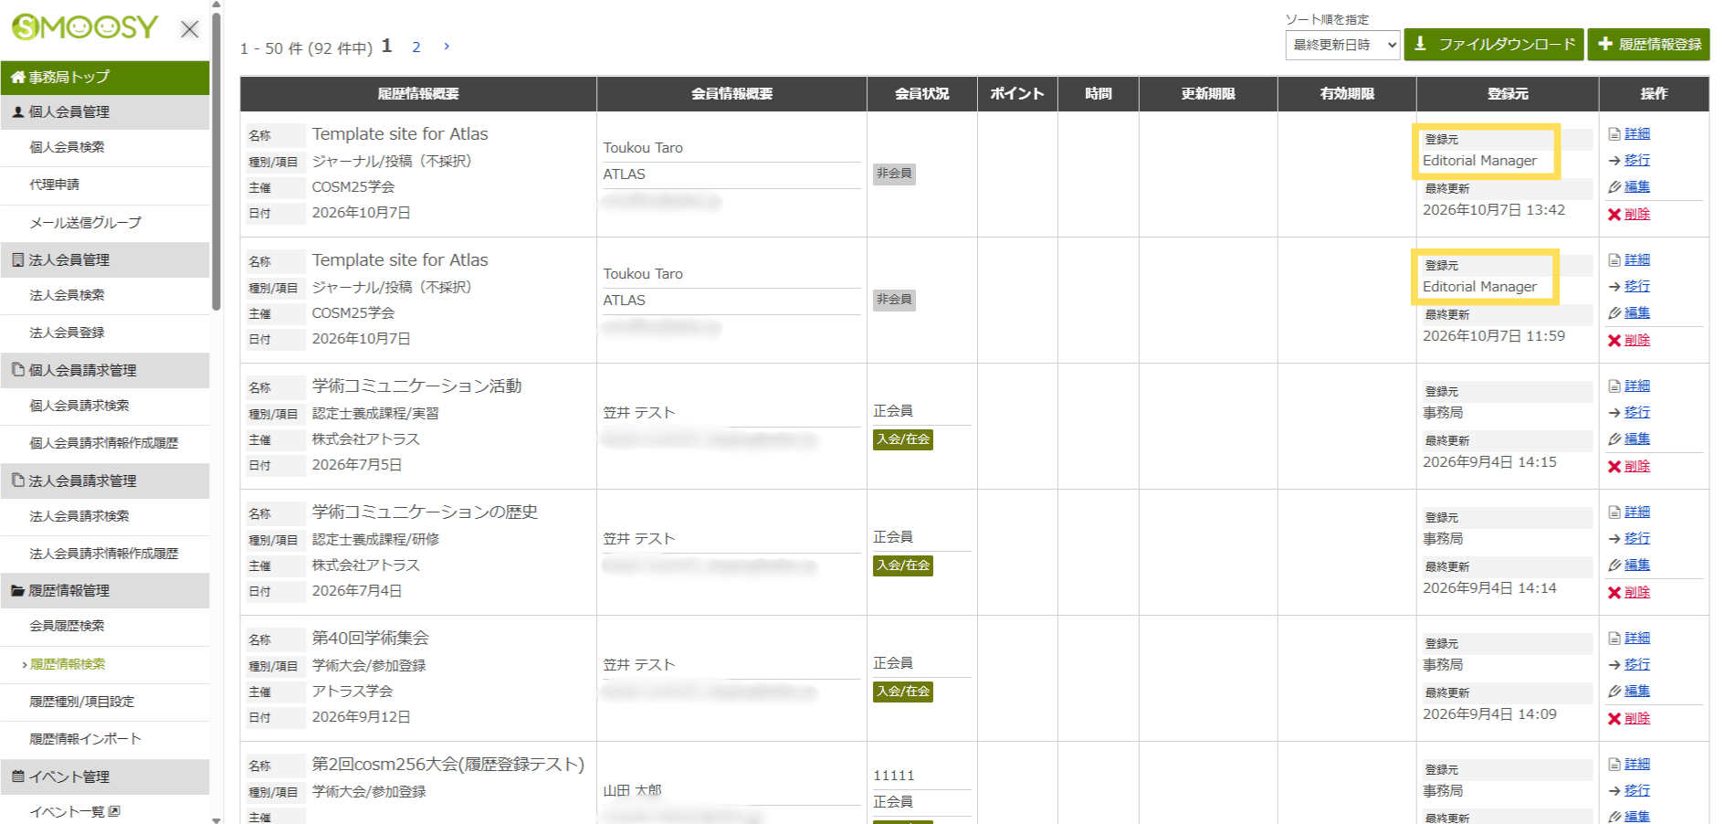Click 移行 for the 13:42 Template site row

click(1637, 160)
